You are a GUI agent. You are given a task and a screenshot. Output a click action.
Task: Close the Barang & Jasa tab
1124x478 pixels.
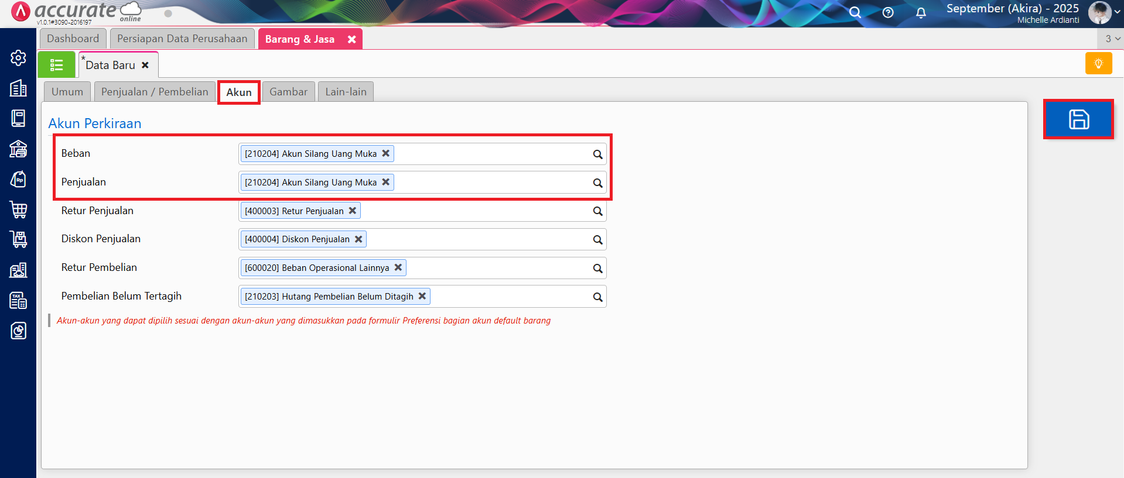tap(351, 39)
